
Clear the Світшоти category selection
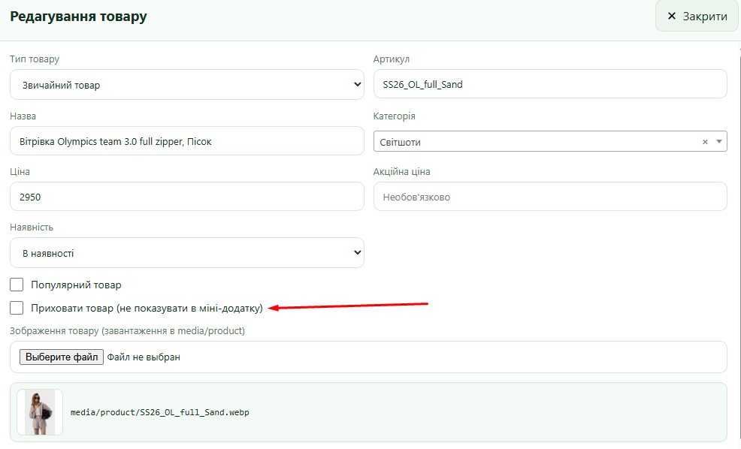(705, 142)
